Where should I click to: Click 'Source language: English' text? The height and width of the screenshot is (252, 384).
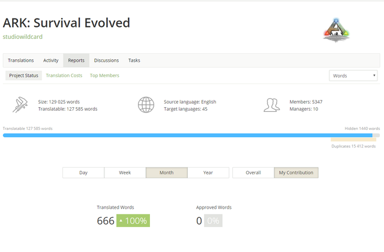click(190, 102)
